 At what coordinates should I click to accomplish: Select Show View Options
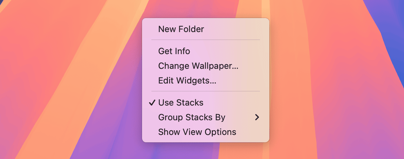click(197, 132)
